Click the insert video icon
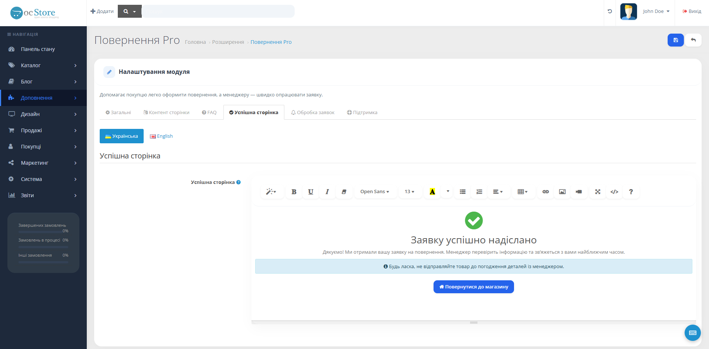Image resolution: width=709 pixels, height=349 pixels. pyautogui.click(x=579, y=192)
